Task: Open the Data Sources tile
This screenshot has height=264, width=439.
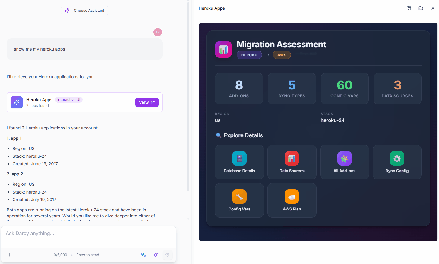Action: pyautogui.click(x=292, y=162)
